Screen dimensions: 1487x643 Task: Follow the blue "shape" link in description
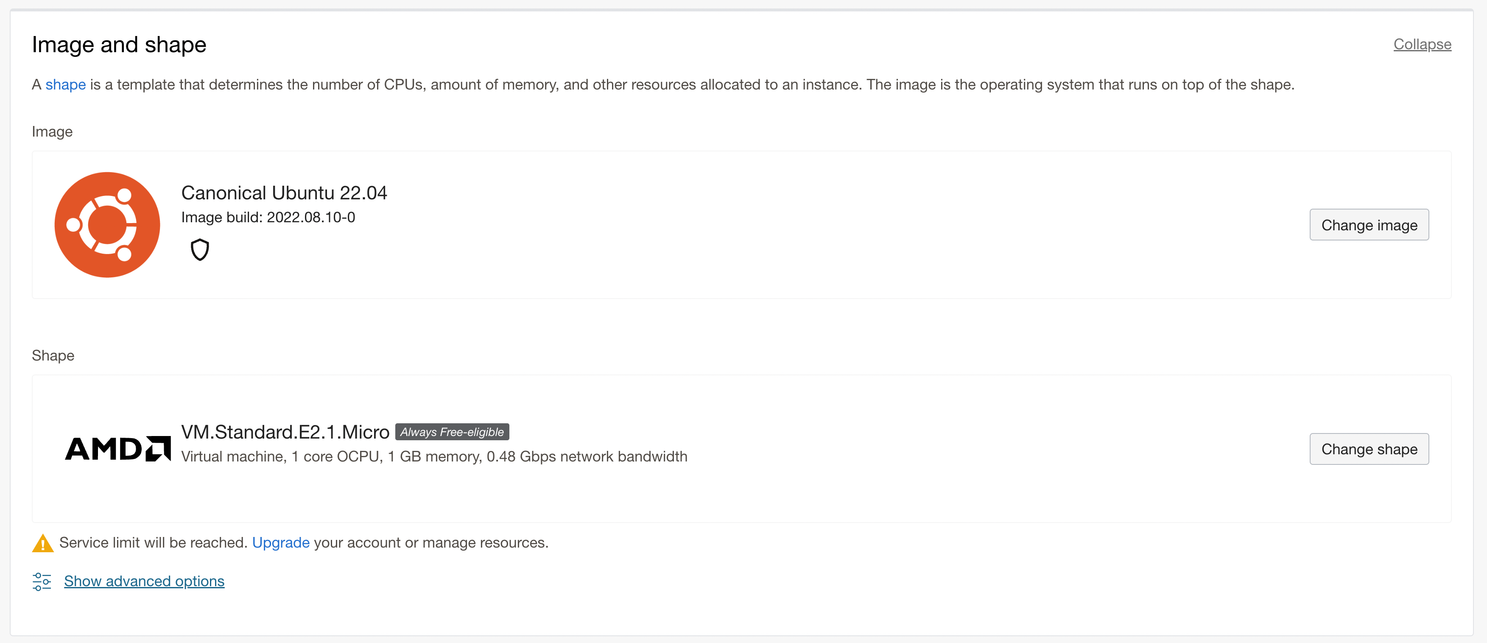[x=65, y=85]
